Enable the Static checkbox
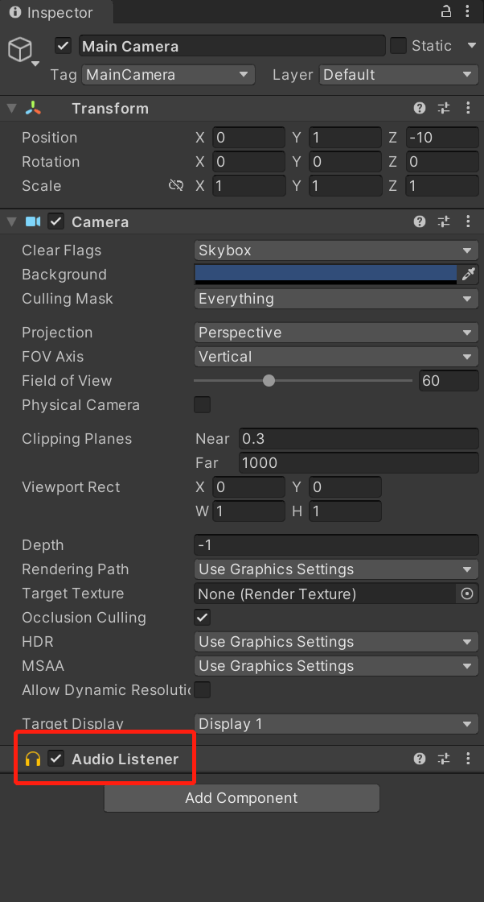Viewport: 484px width, 902px height. point(398,46)
